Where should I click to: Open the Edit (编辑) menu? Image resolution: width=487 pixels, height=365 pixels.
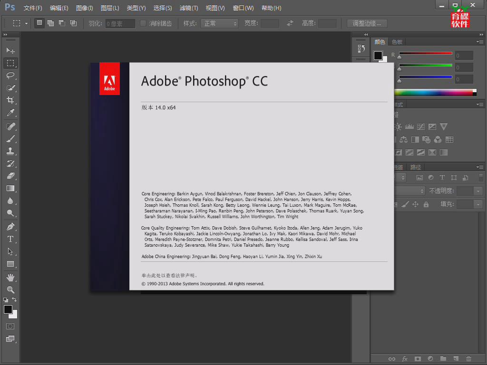(59, 8)
